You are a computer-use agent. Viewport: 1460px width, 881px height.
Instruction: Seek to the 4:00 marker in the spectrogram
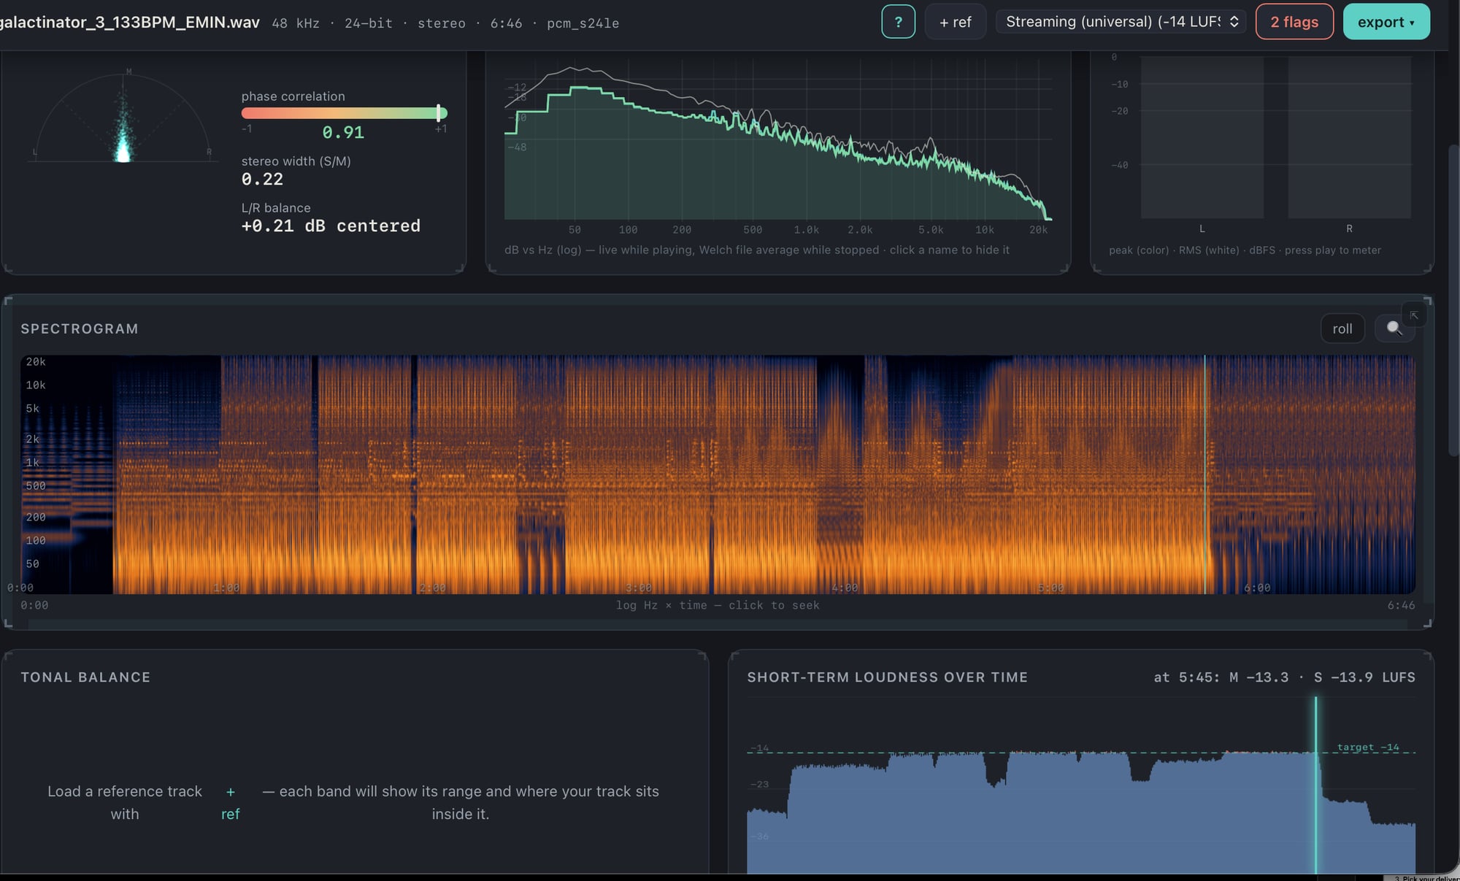(845, 588)
